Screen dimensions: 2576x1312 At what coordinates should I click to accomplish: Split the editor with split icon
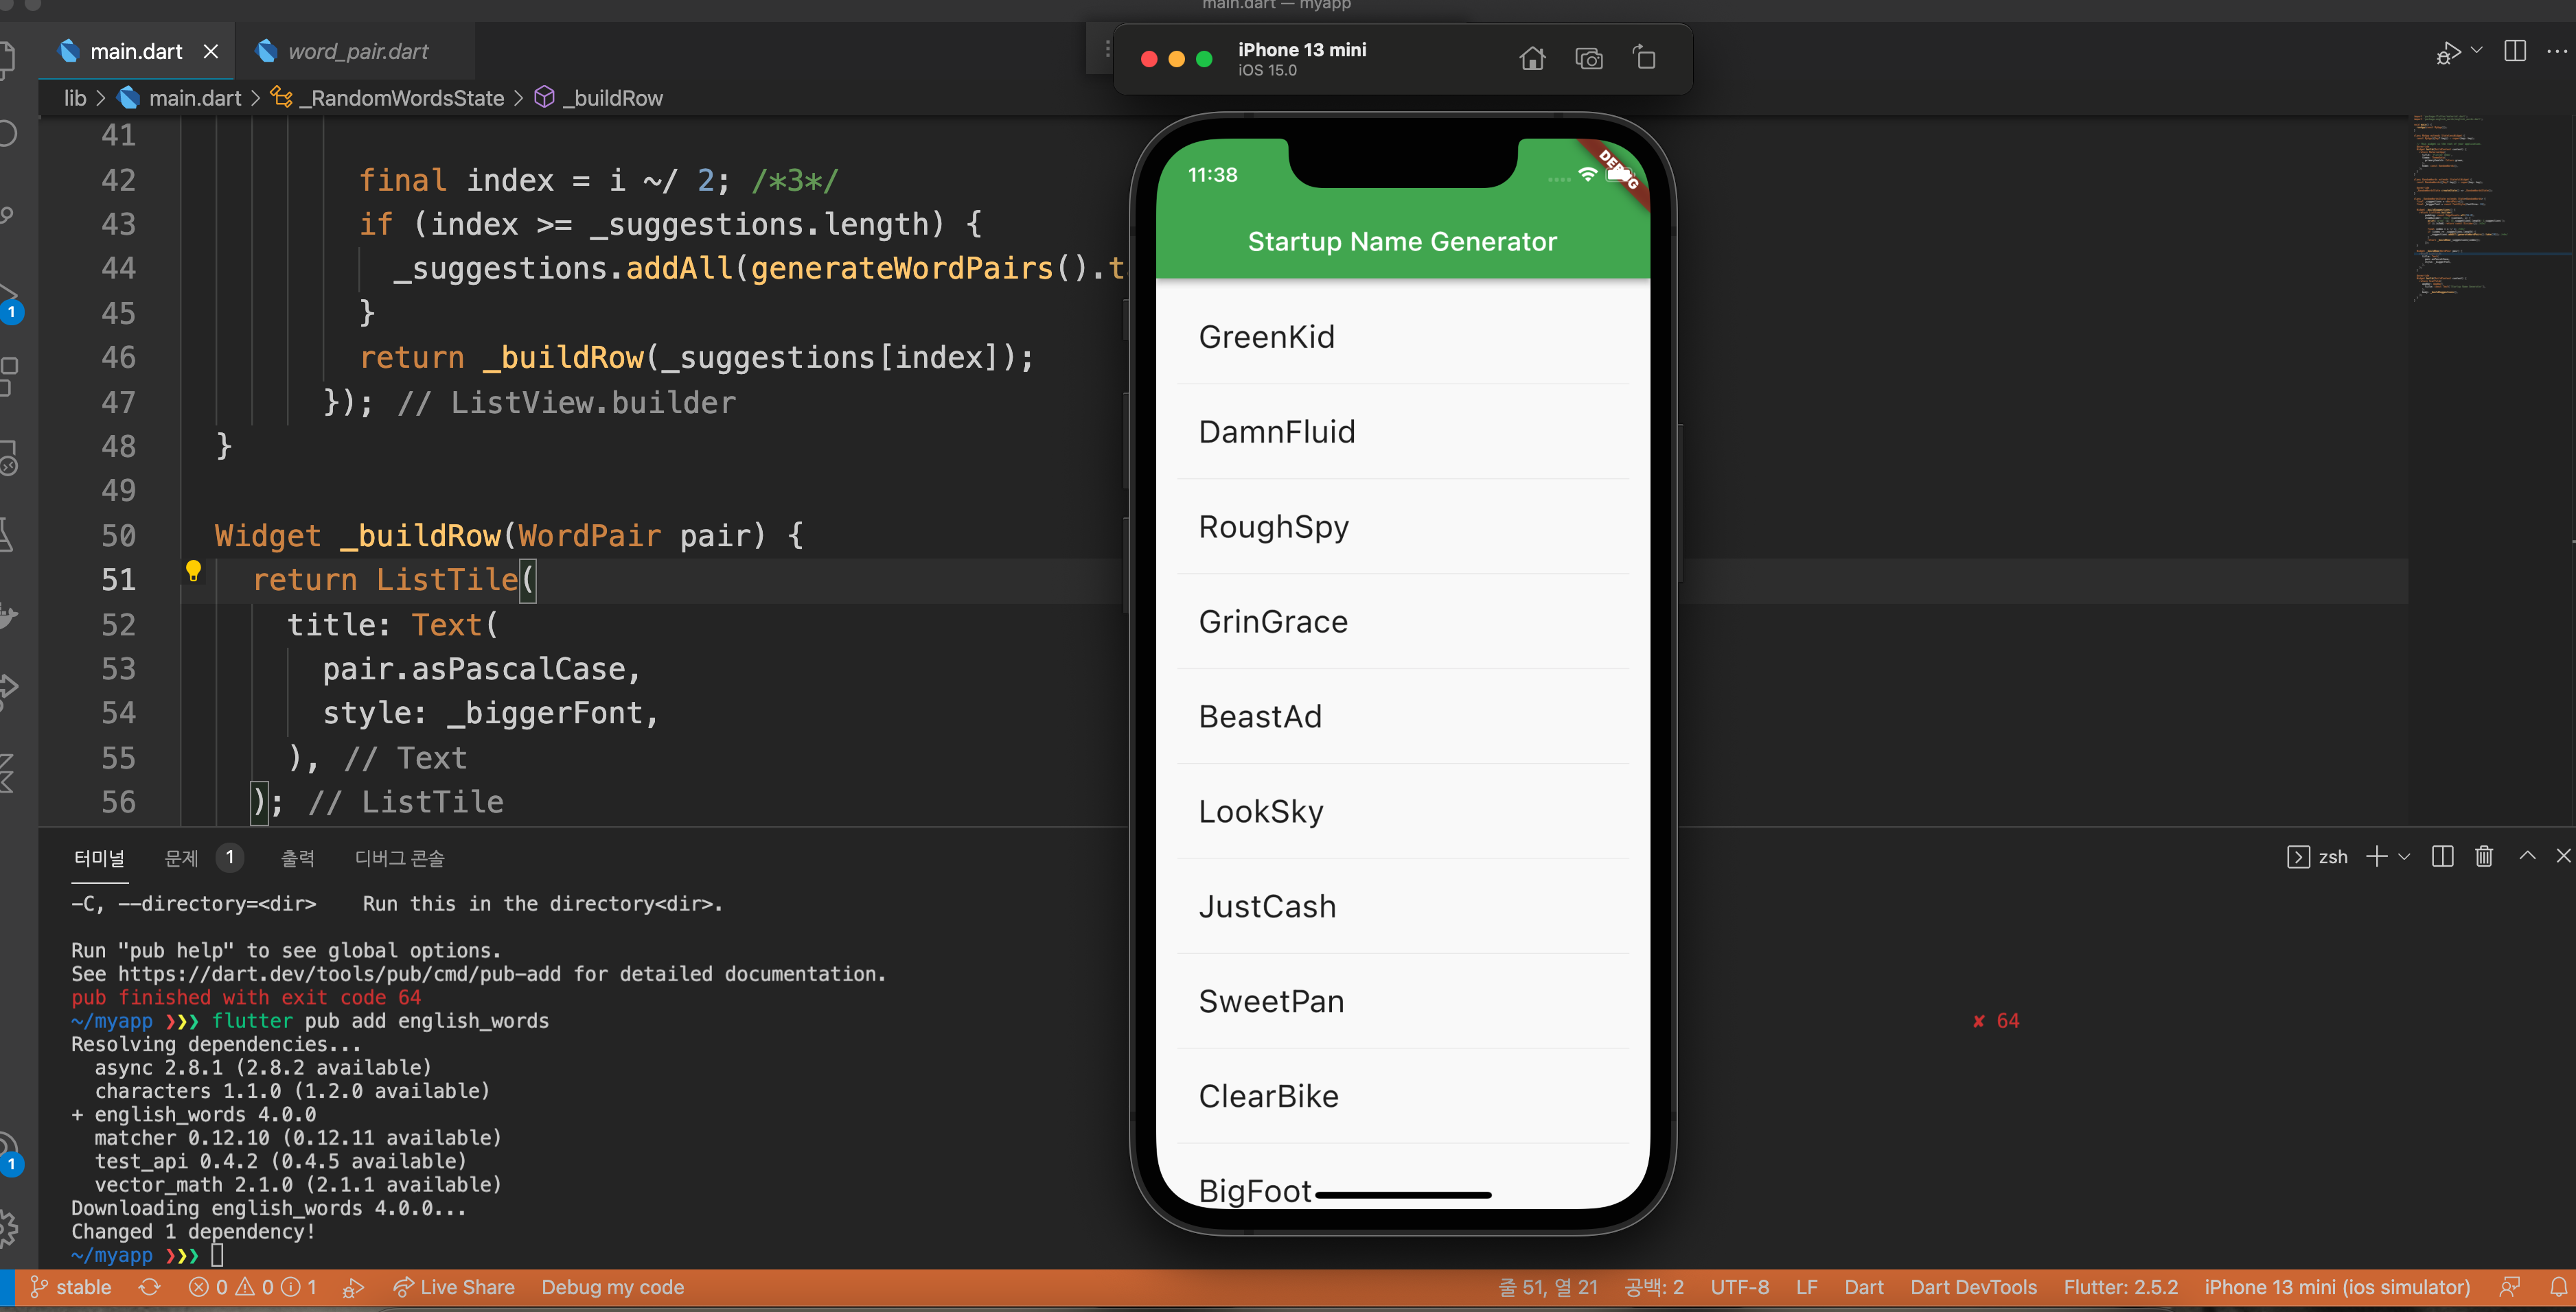(x=2514, y=51)
